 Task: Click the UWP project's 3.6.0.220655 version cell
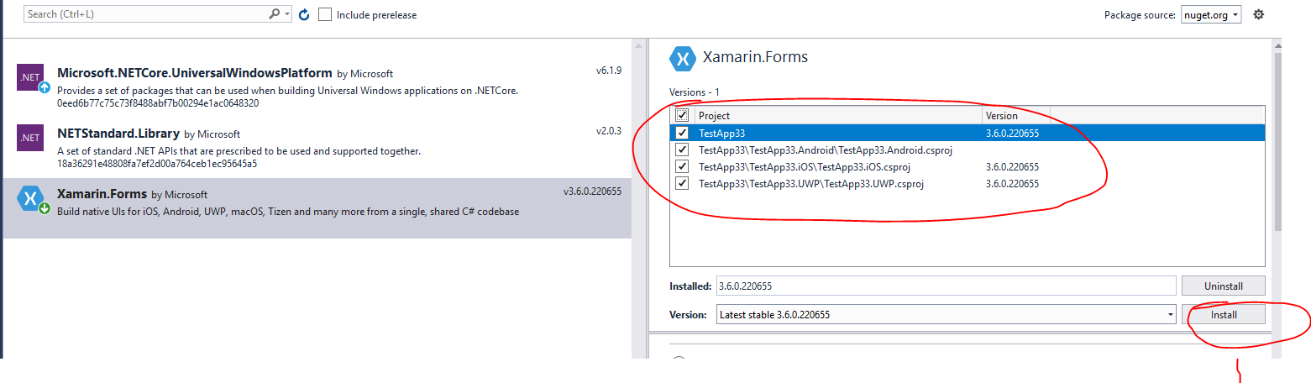click(1012, 183)
